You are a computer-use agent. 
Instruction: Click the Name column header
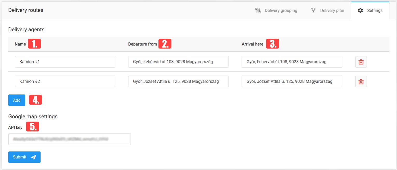pyautogui.click(x=20, y=44)
